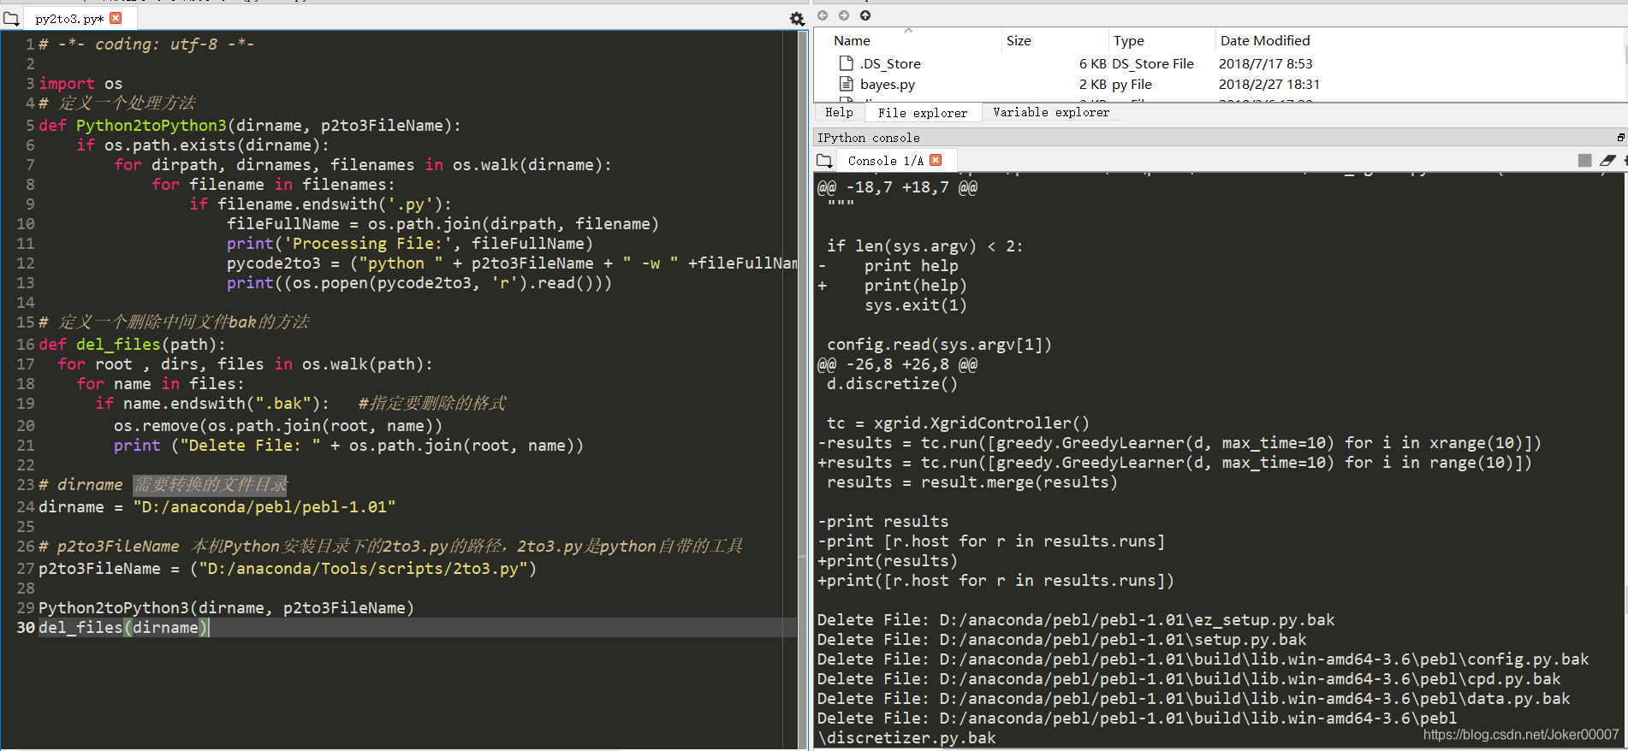Screen dimensions: 1628x751
Task: Sort files by the Size column
Action: point(1055,40)
